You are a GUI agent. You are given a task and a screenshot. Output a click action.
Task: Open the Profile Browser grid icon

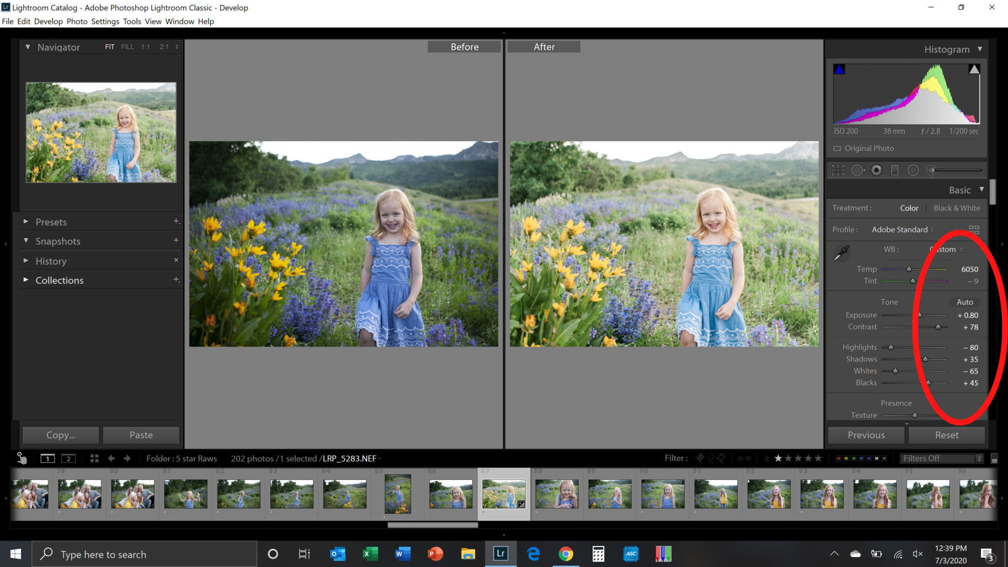(974, 230)
